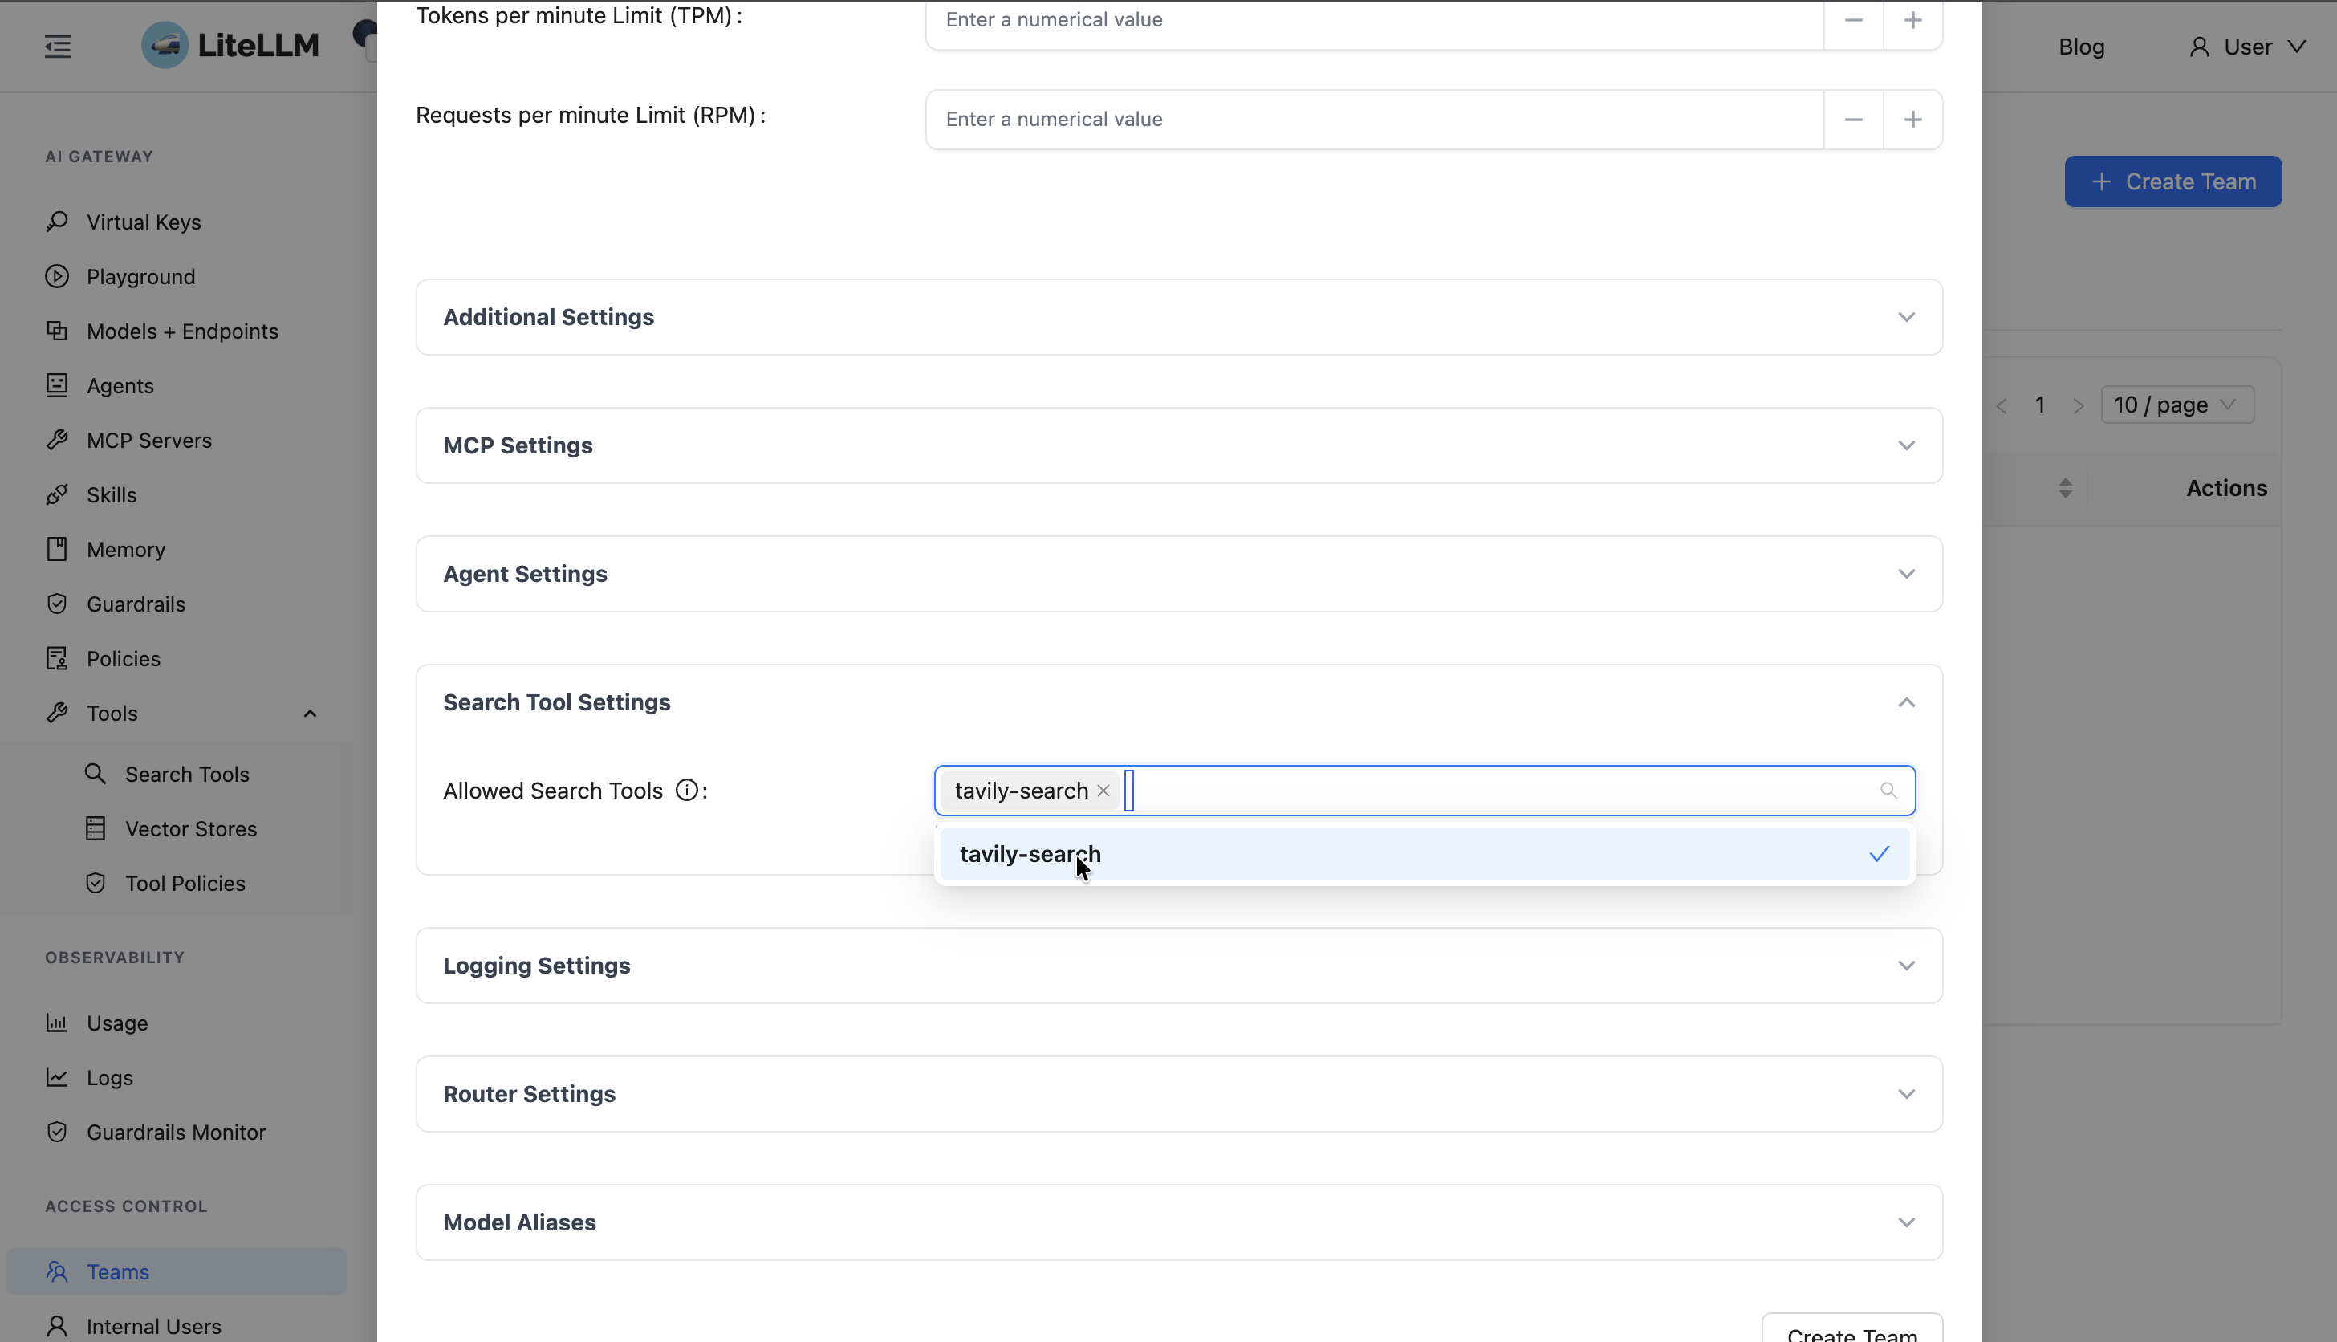
Task: Click the sidebar collapse menu icon
Action: coord(57,46)
